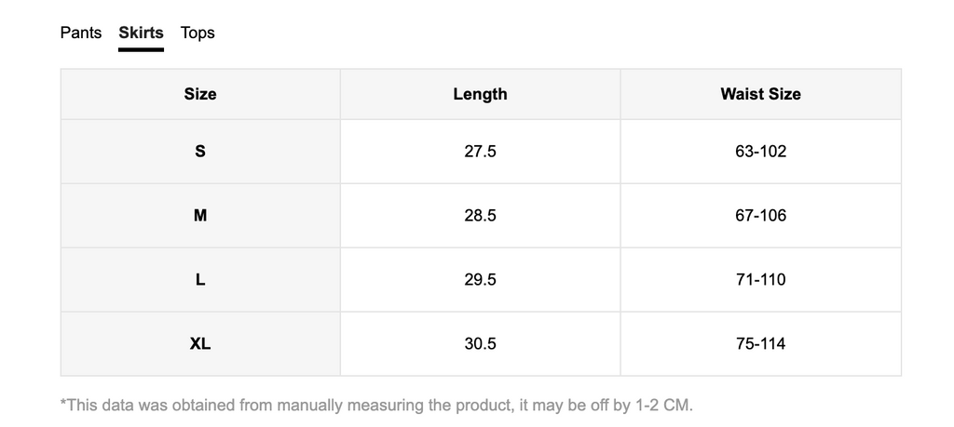The width and height of the screenshot is (954, 427).
Task: Click the 67-106 waist size cell
Action: click(x=760, y=216)
